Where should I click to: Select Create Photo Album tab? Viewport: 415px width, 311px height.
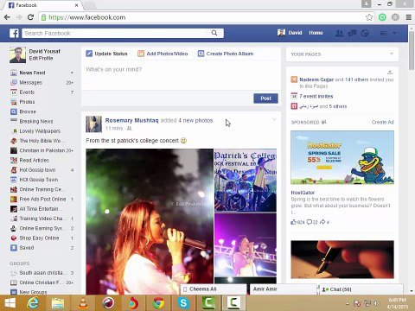tap(226, 54)
